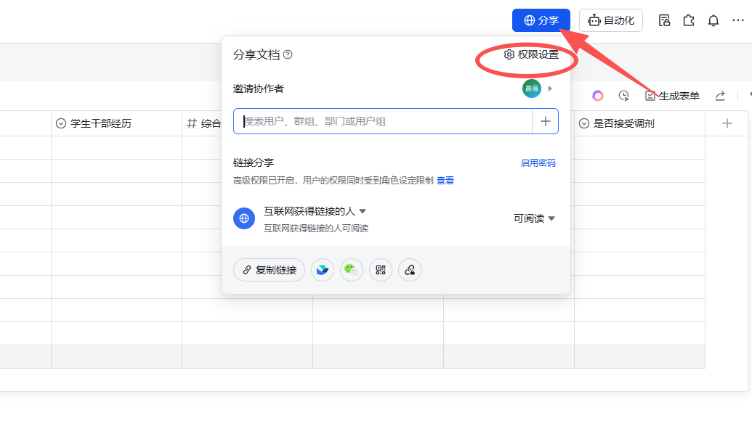This screenshot has width=752, height=444.
Task: Expand 互联网获得链接的人 scope dropdown
Action: [315, 211]
